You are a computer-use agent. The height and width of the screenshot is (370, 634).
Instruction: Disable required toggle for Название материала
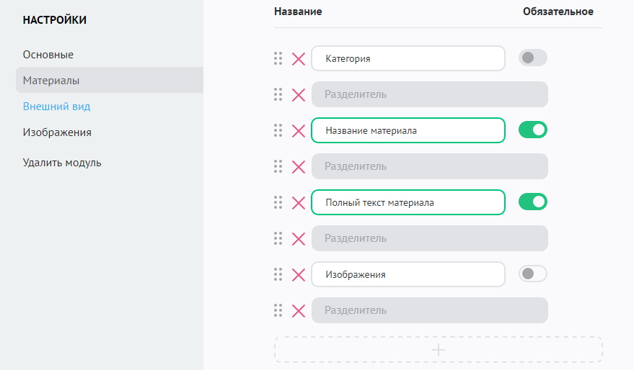pos(532,130)
